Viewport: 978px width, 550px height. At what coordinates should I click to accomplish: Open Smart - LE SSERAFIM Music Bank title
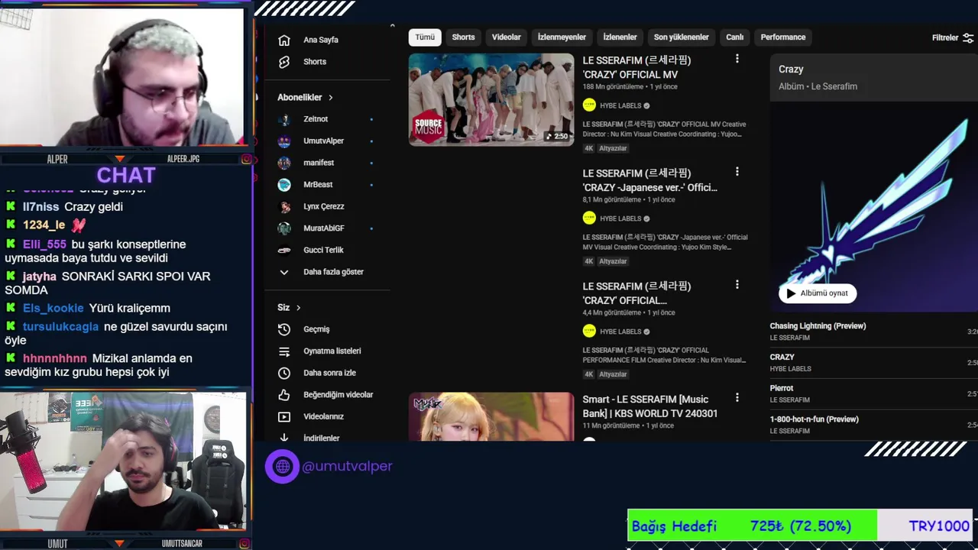coord(650,406)
